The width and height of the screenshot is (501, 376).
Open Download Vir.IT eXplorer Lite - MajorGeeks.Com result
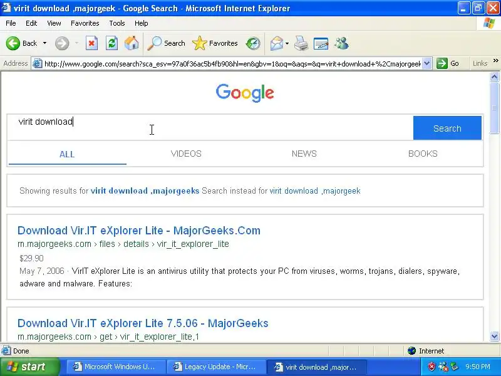click(139, 231)
